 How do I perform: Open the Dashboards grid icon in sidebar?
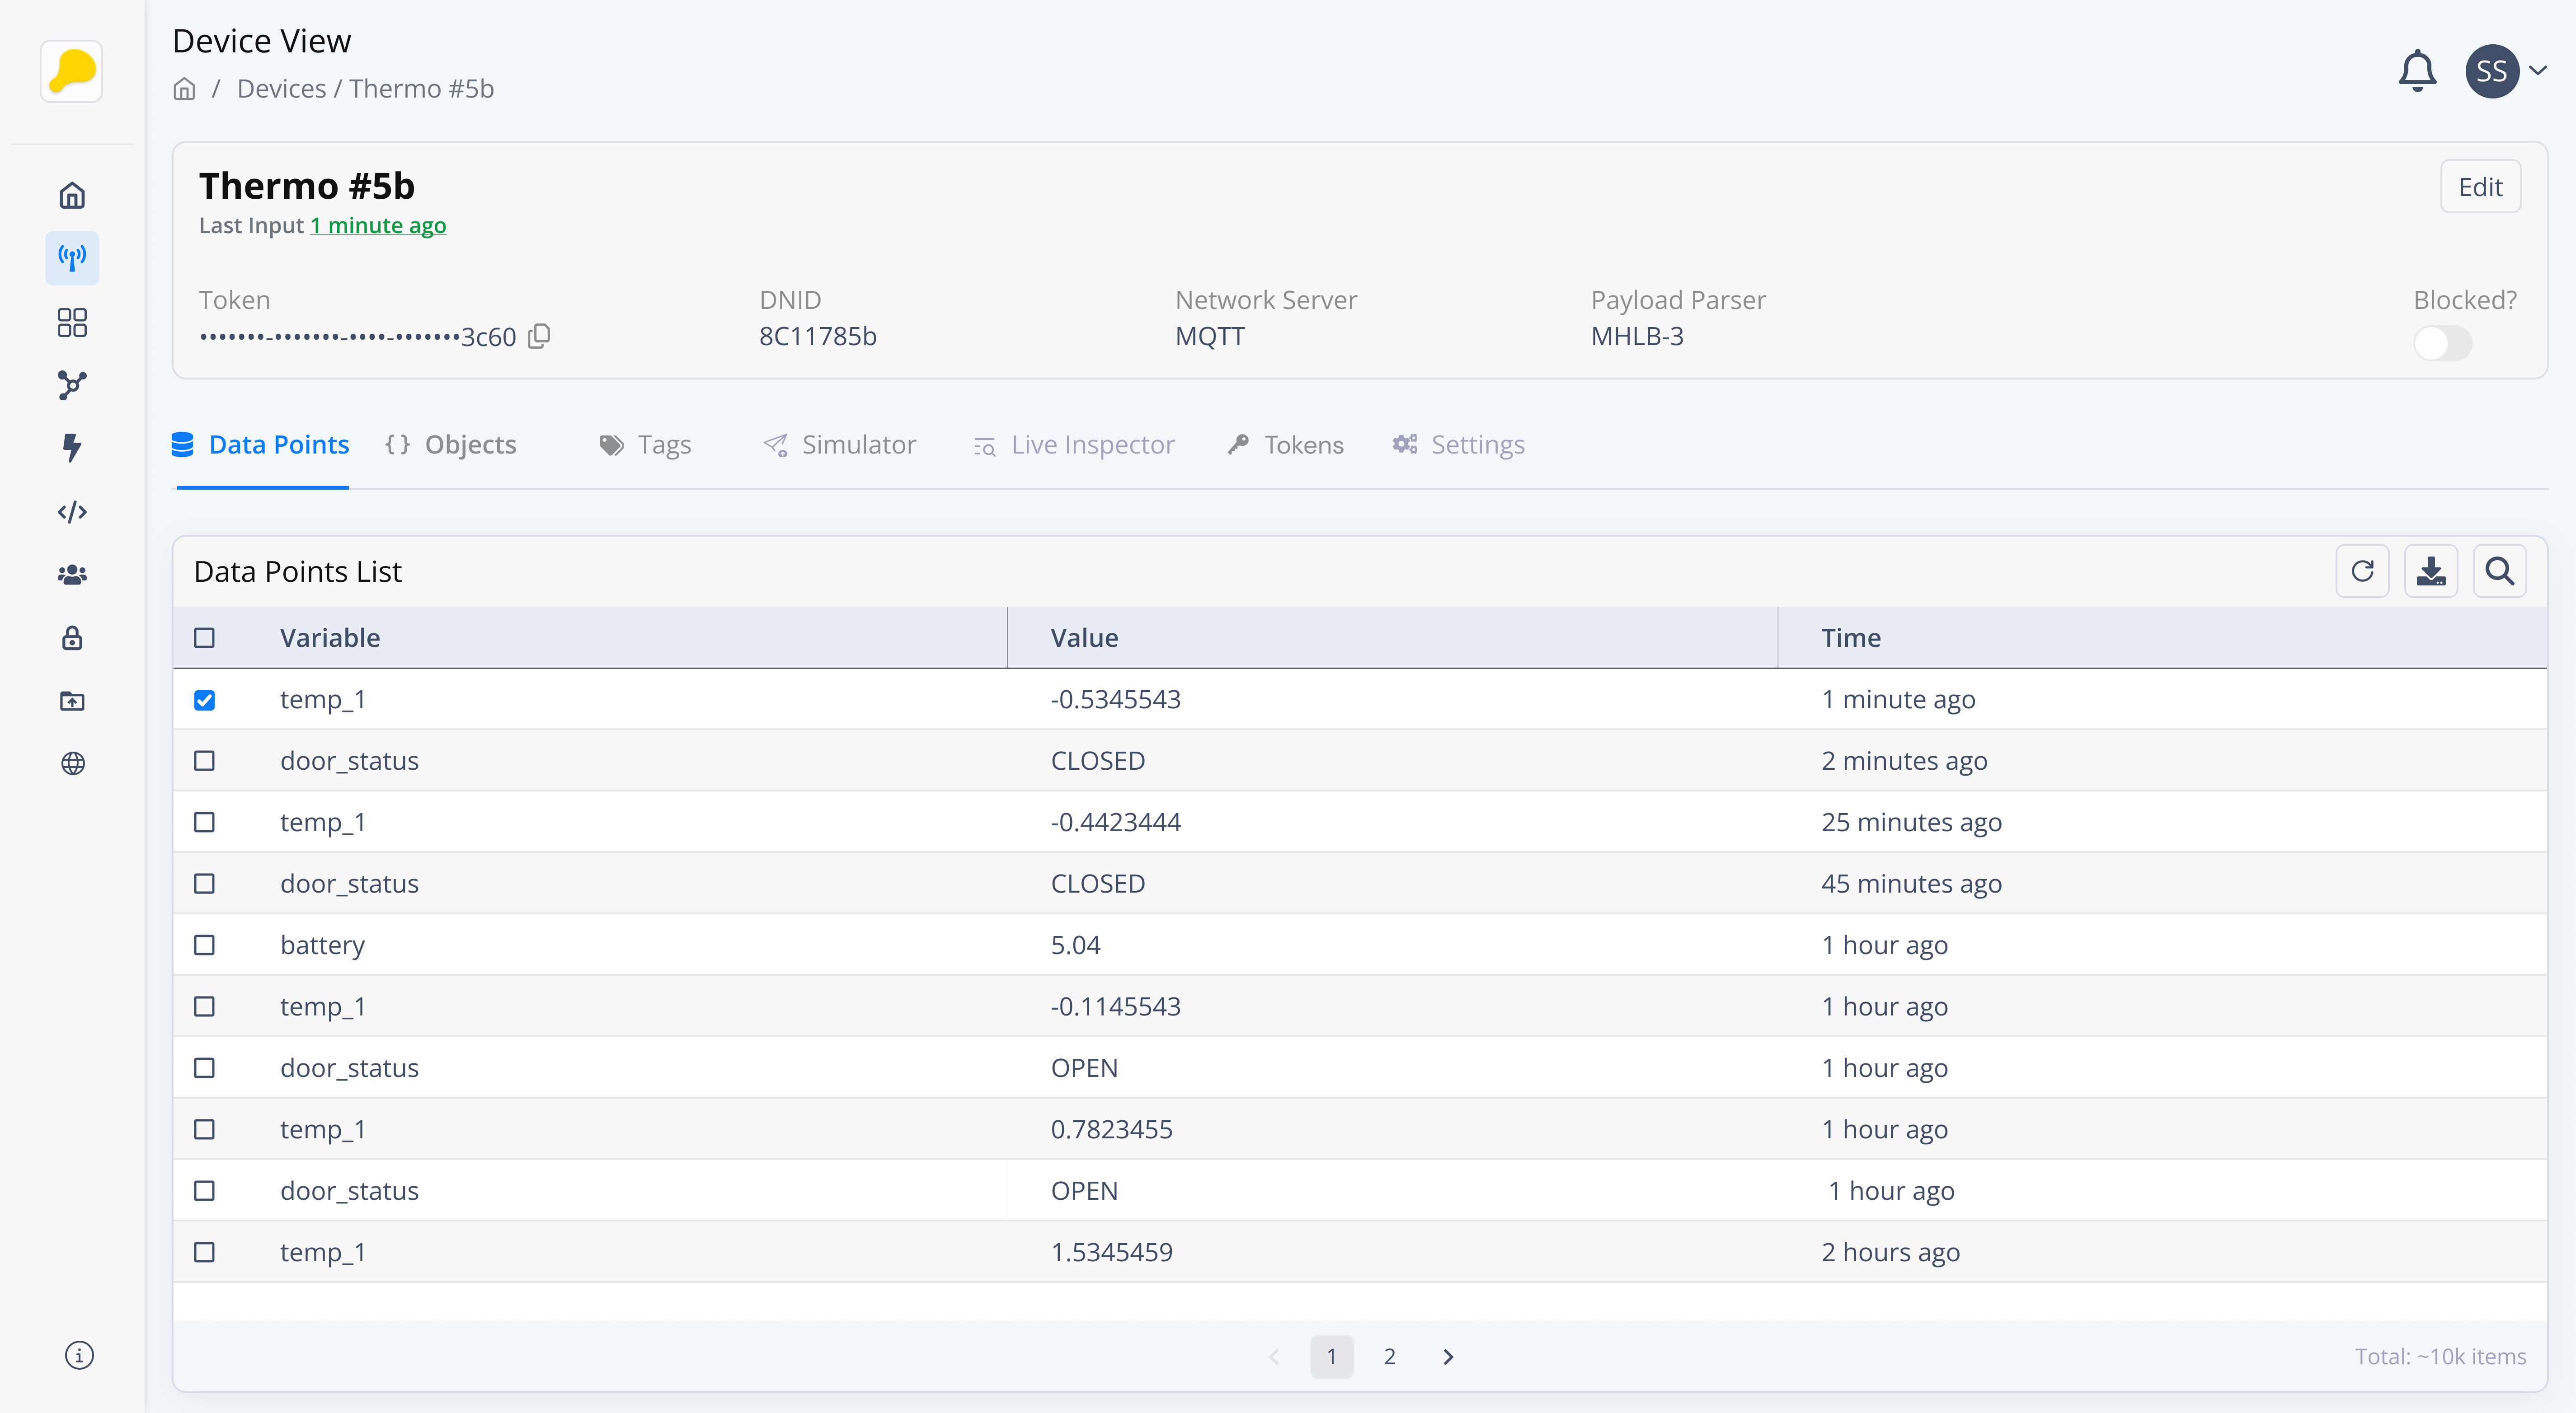click(72, 322)
